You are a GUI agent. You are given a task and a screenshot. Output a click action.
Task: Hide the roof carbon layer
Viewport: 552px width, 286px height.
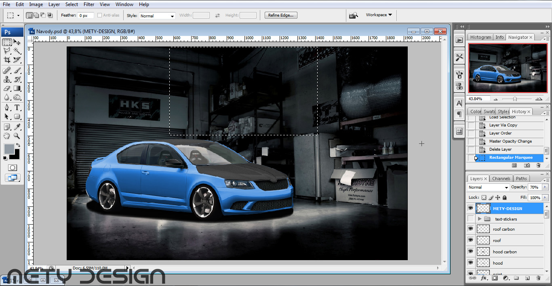point(470,229)
